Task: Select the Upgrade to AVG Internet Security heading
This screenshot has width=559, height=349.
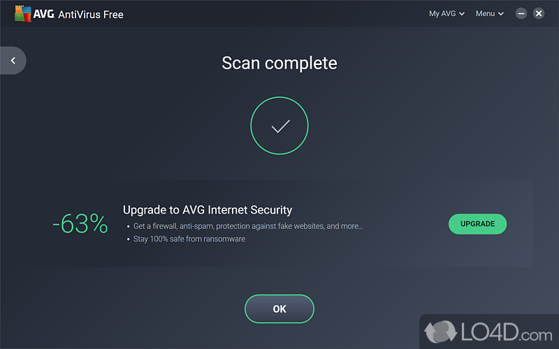Action: point(208,209)
